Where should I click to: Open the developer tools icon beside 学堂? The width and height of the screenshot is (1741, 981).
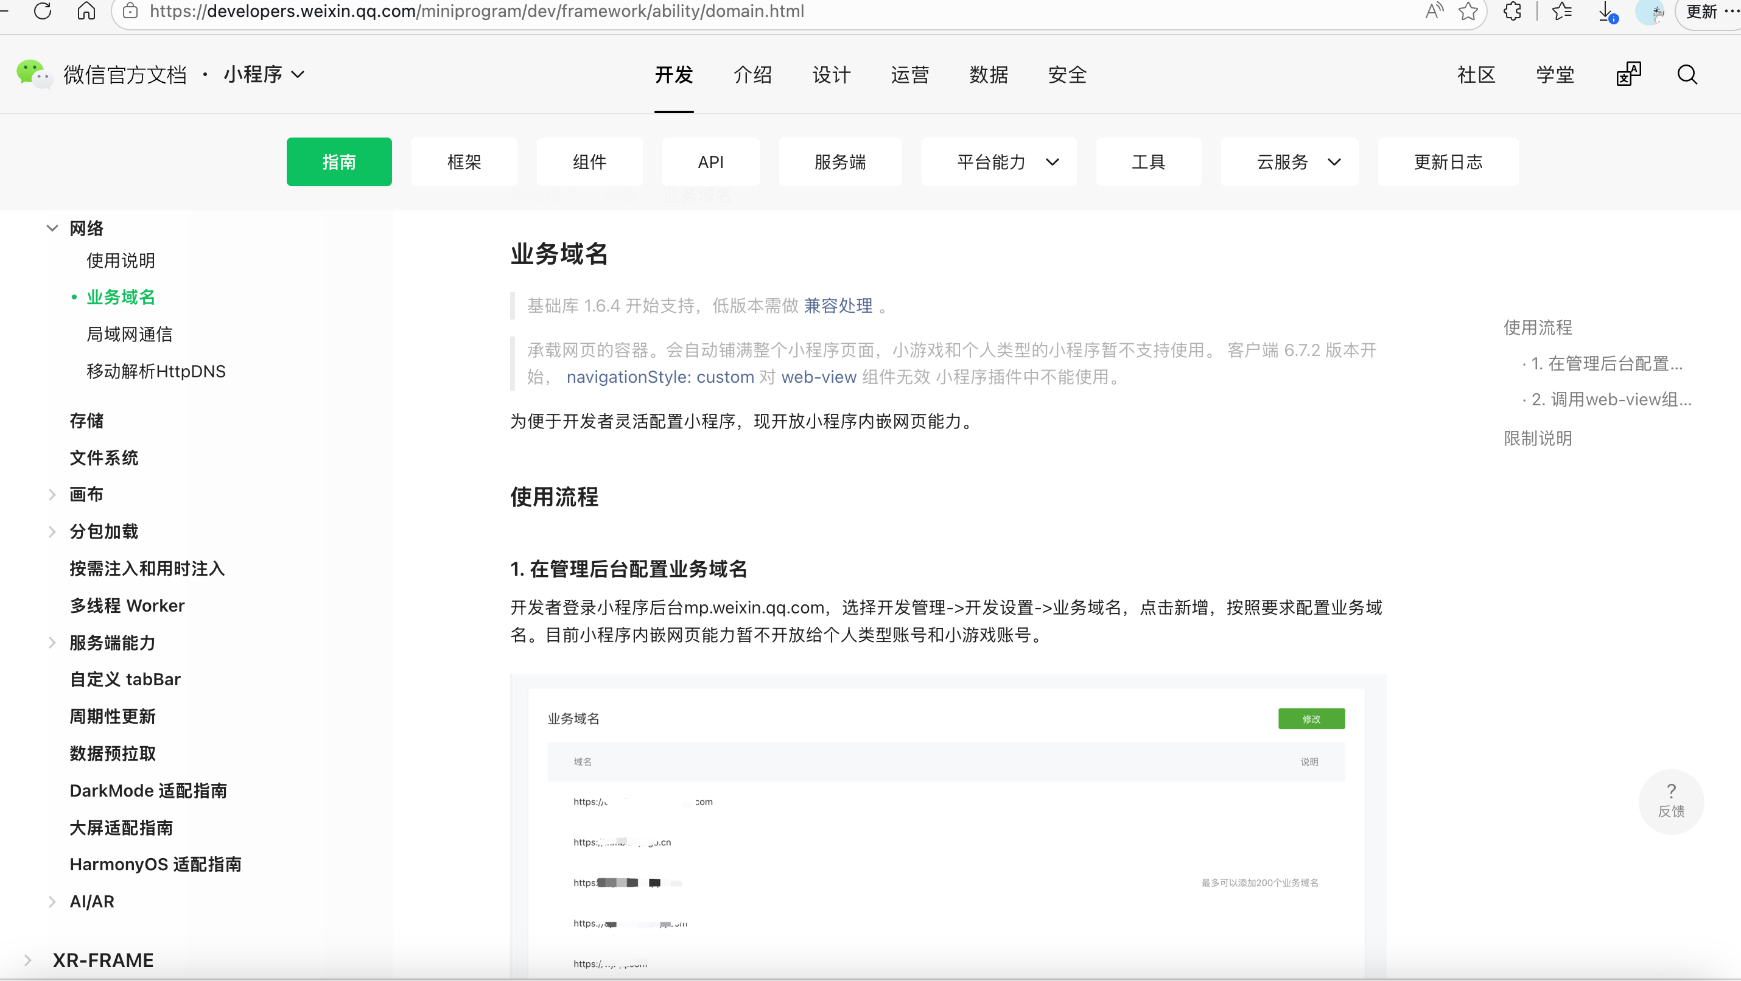coord(1628,74)
